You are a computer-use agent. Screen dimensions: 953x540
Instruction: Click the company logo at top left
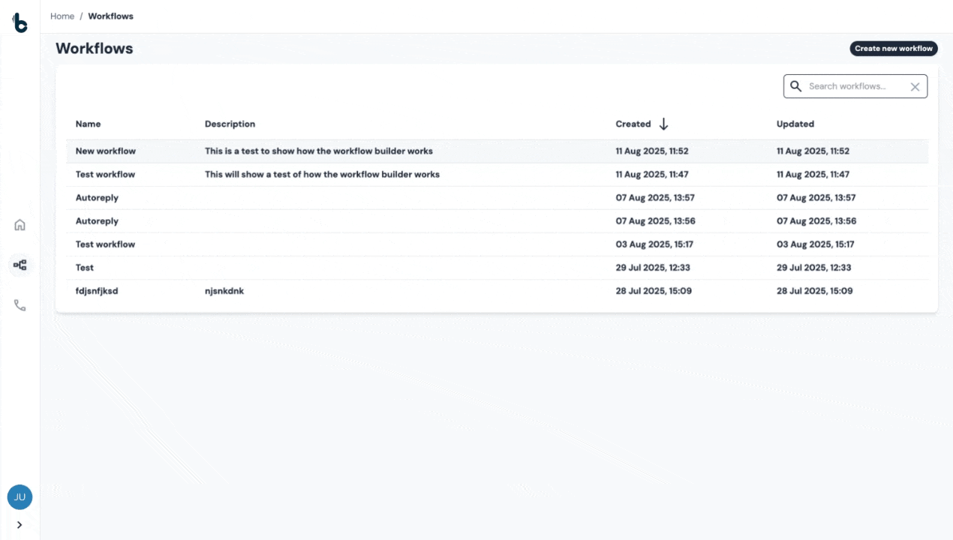tap(20, 22)
